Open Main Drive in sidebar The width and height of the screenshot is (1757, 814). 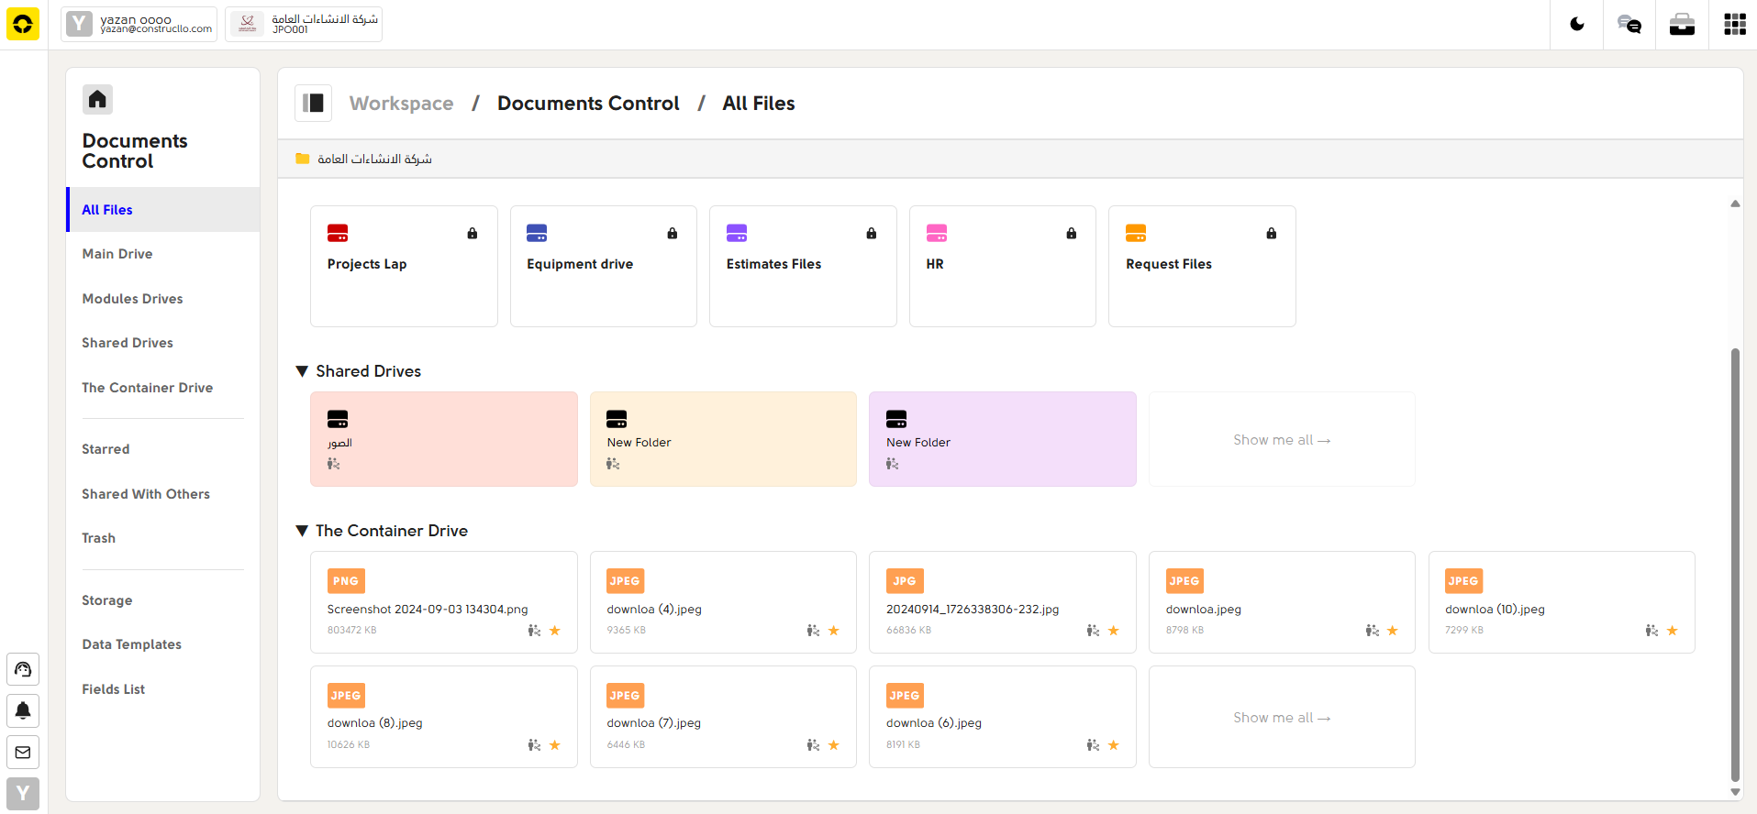tap(163, 254)
